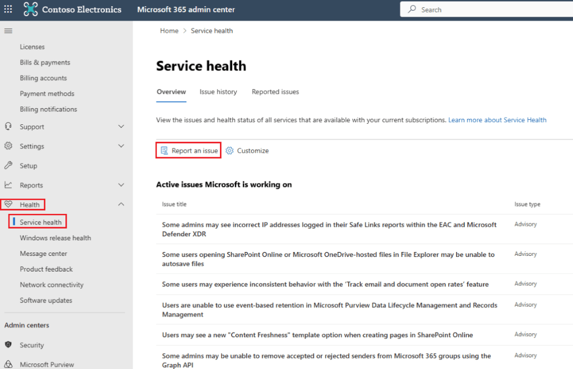Screen dimensions: 573x369
Task: Click the Setup wrench icon
Action: (x=8, y=165)
